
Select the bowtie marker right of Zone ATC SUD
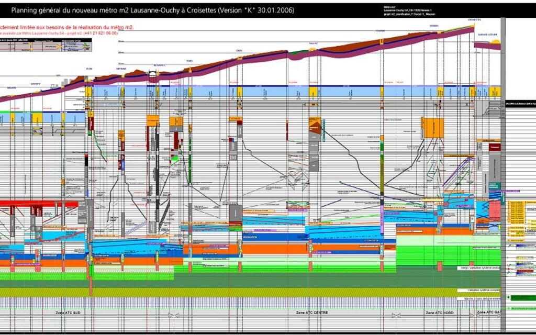(x=174, y=315)
